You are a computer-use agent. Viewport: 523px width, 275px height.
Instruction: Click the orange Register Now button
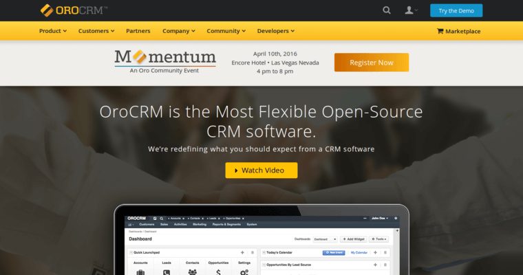click(371, 63)
